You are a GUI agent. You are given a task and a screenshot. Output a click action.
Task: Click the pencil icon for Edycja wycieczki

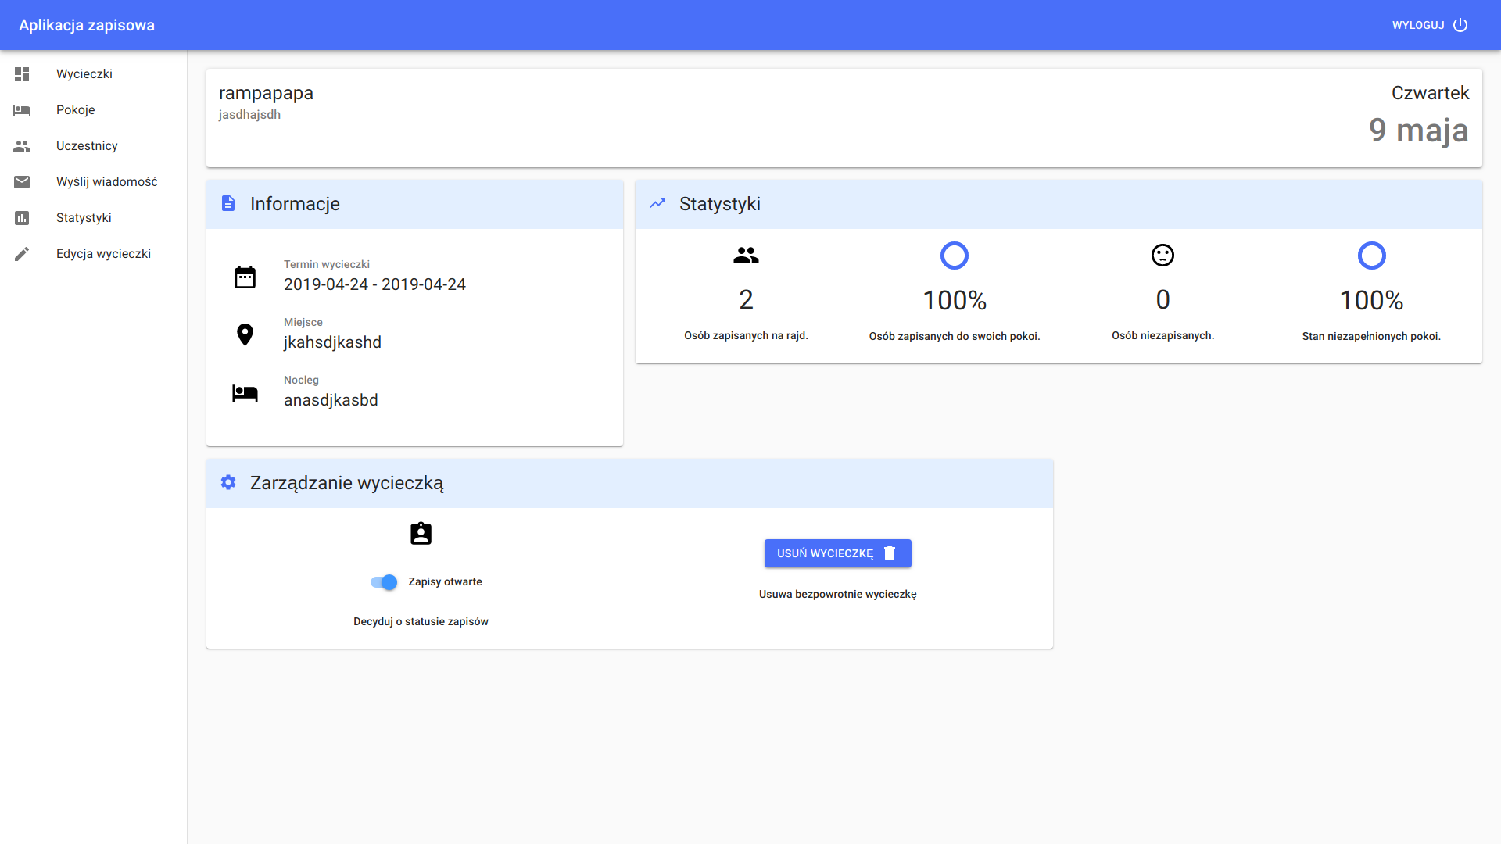point(22,254)
